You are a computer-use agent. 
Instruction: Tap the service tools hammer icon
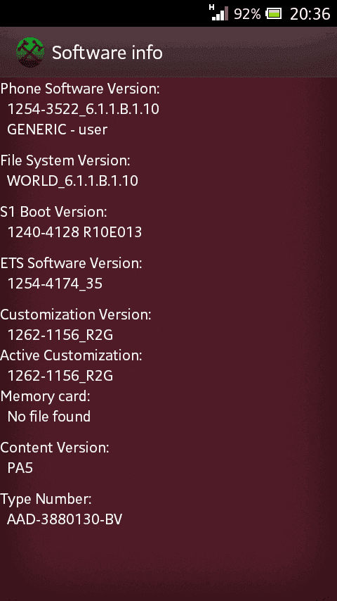[x=29, y=53]
